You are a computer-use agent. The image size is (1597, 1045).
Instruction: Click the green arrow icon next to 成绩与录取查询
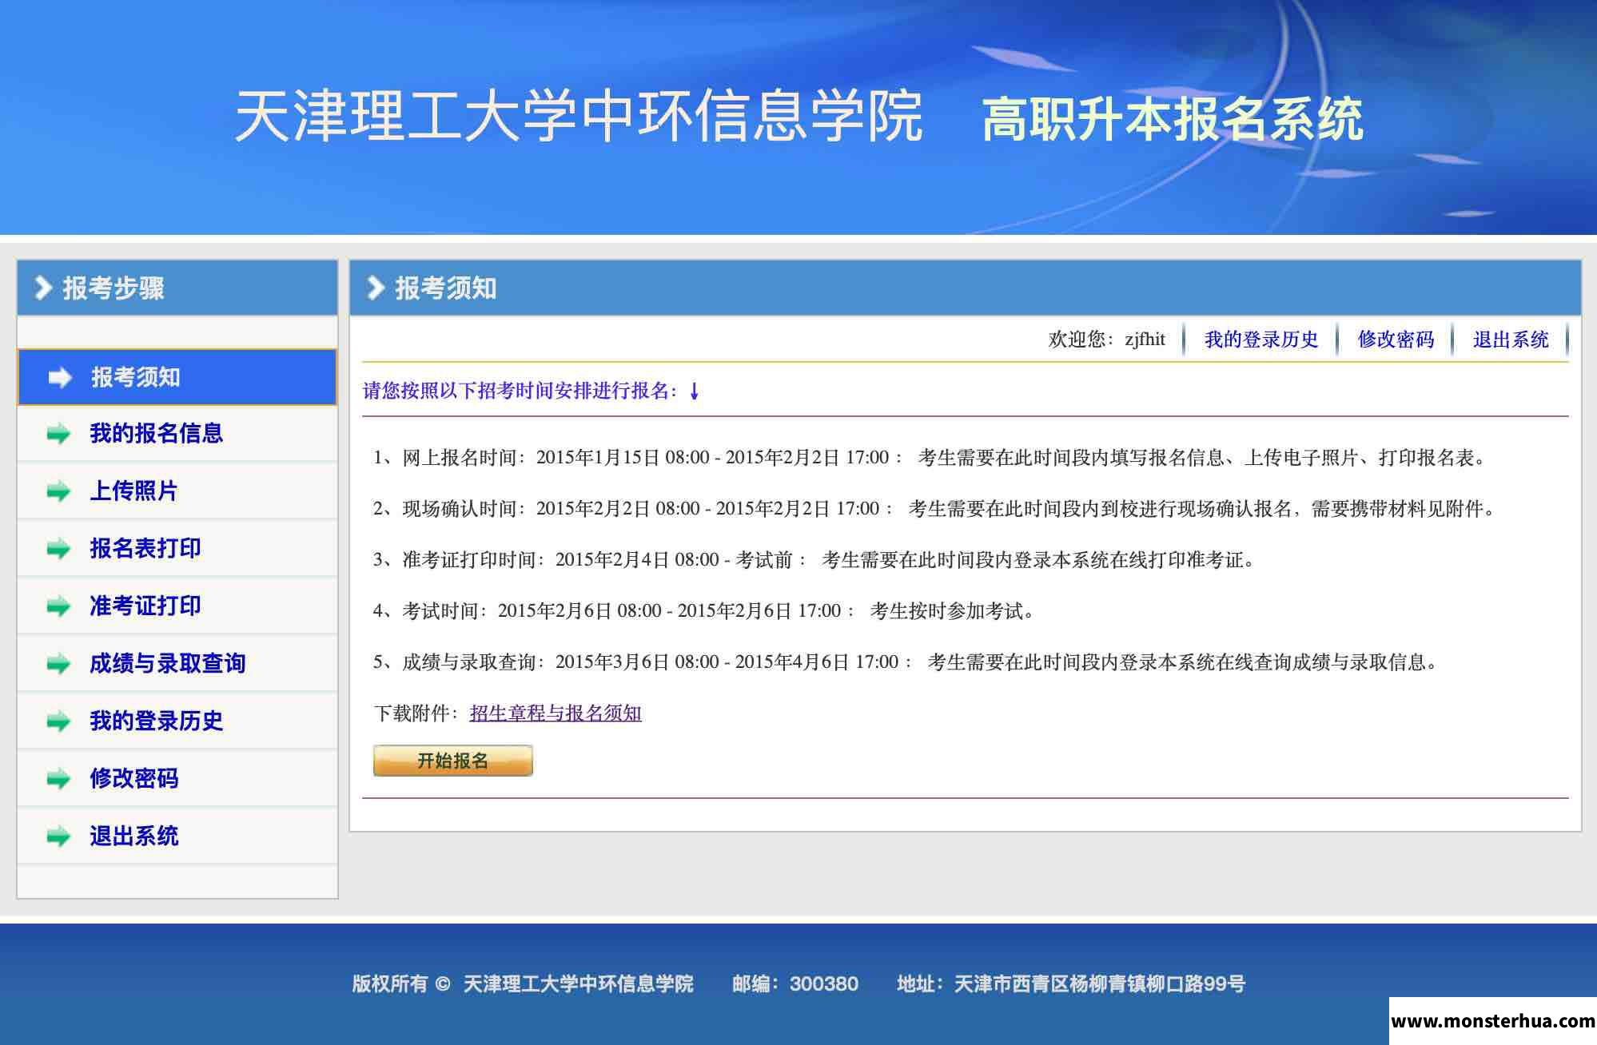click(58, 664)
